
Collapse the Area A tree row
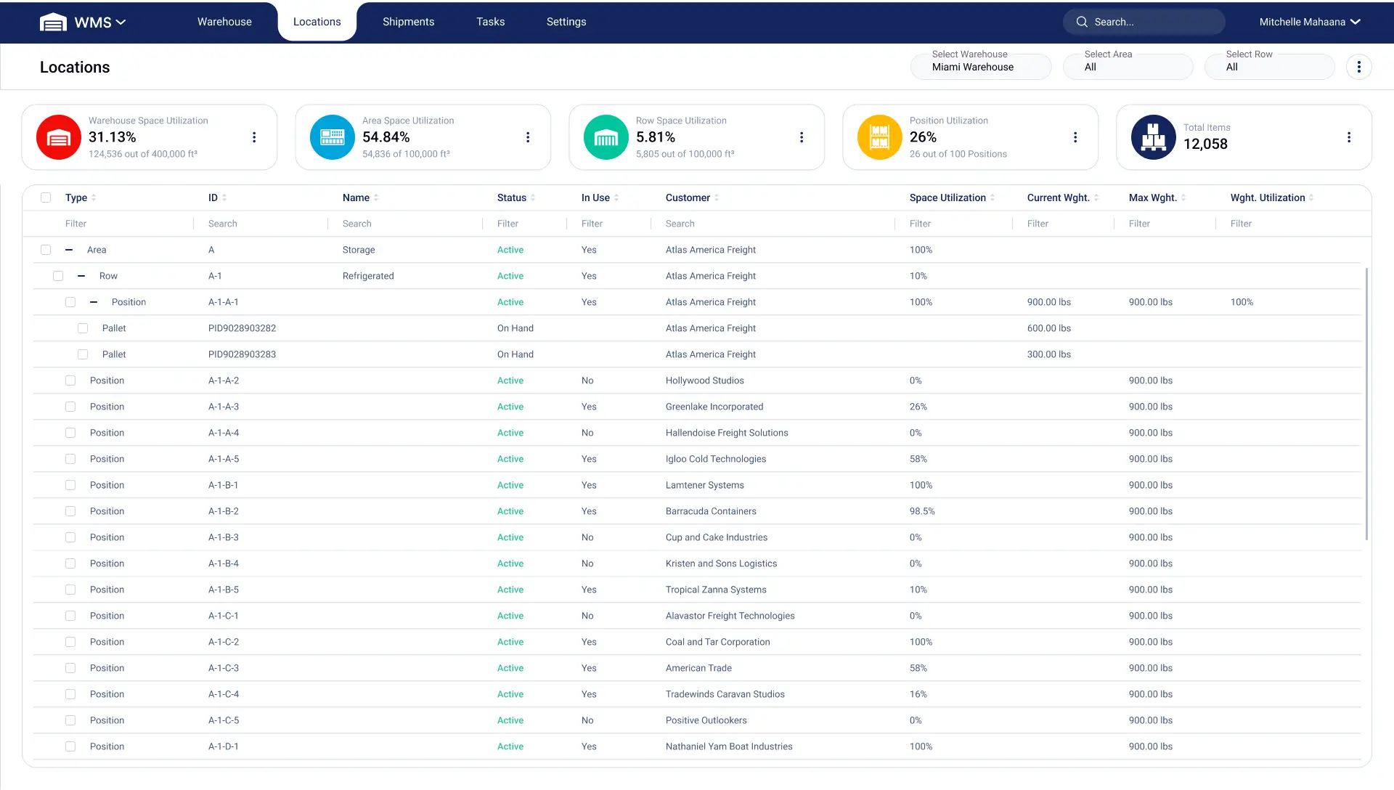tap(70, 249)
